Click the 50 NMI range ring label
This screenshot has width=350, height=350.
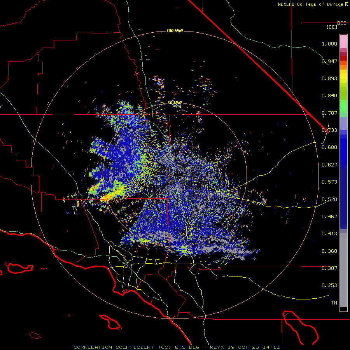click(x=175, y=103)
